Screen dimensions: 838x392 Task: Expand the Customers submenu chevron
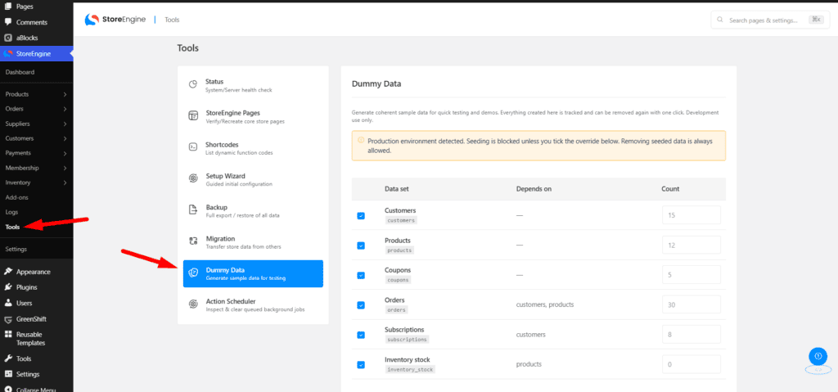(65, 138)
